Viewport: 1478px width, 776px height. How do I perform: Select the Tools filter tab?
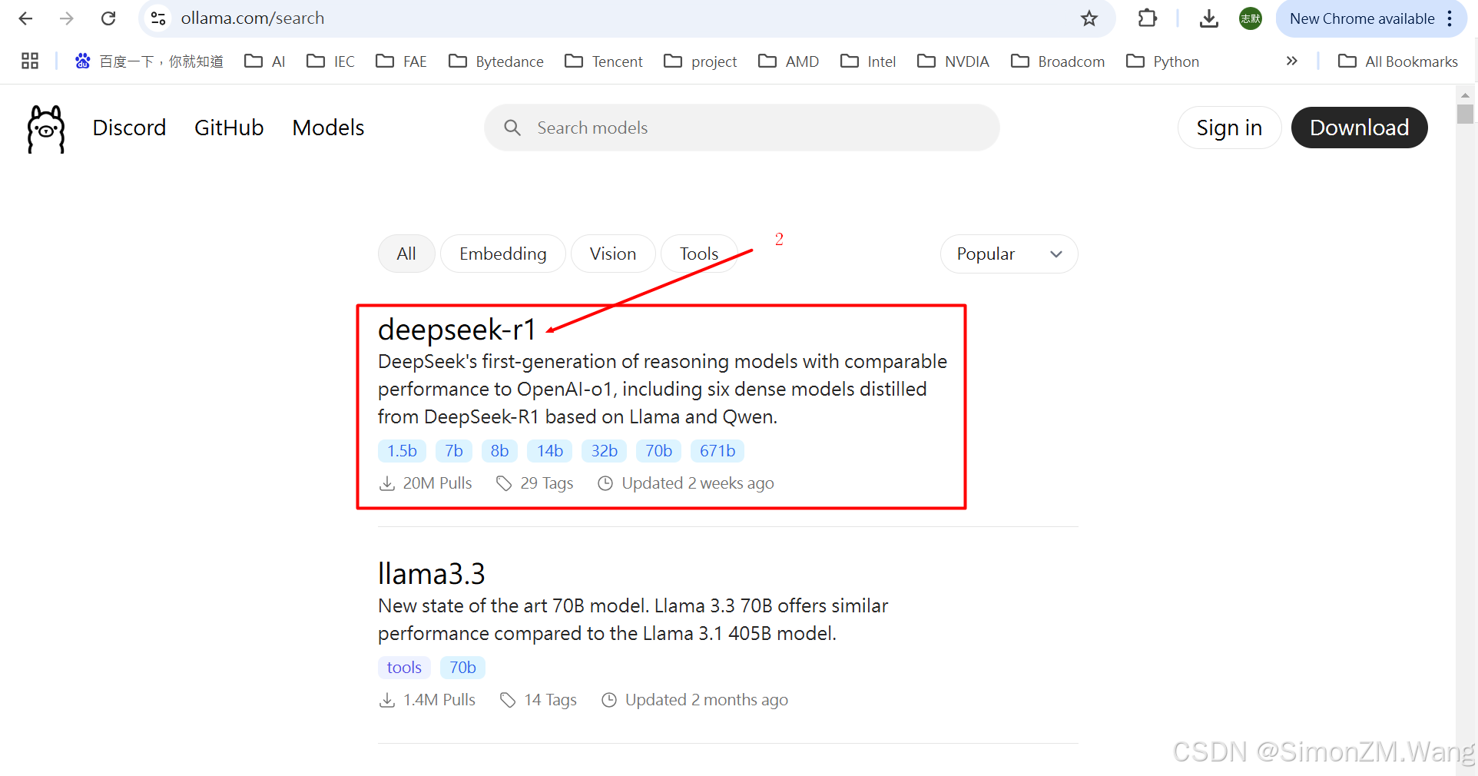(x=699, y=254)
